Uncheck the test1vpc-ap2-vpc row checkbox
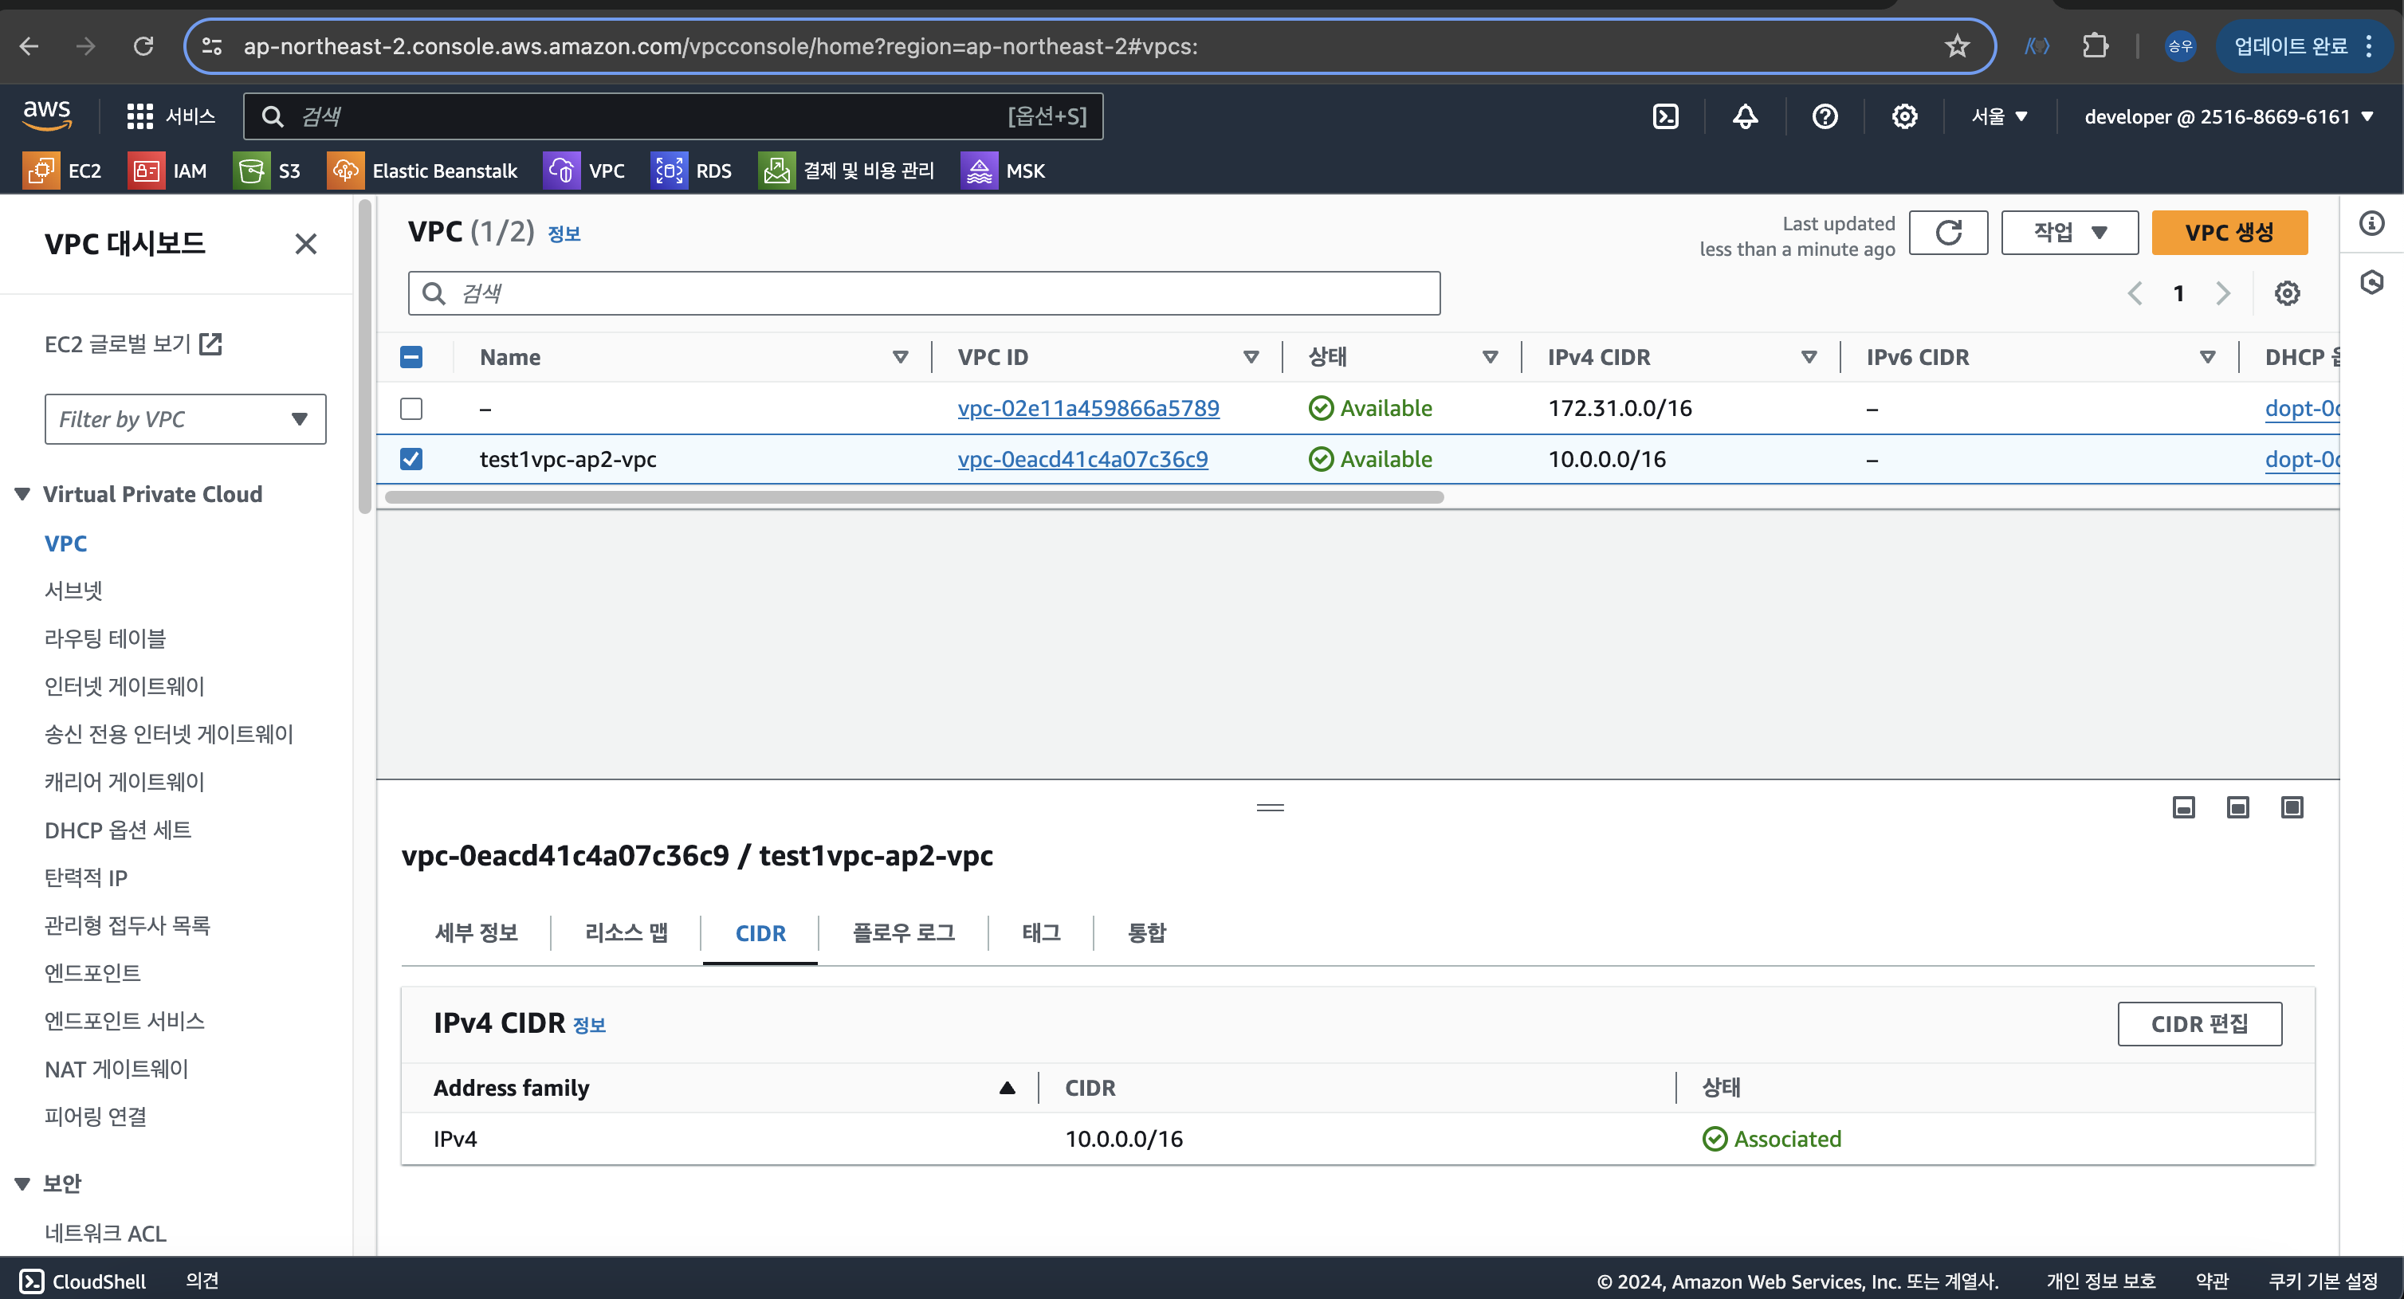The width and height of the screenshot is (2404, 1299). click(x=410, y=459)
